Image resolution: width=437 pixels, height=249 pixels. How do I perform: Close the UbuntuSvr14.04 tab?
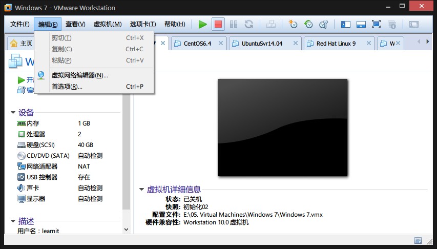click(x=296, y=43)
